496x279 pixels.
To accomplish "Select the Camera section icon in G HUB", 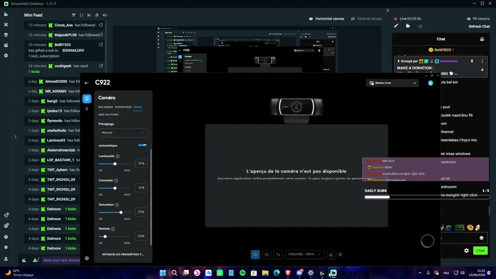I will (87, 99).
